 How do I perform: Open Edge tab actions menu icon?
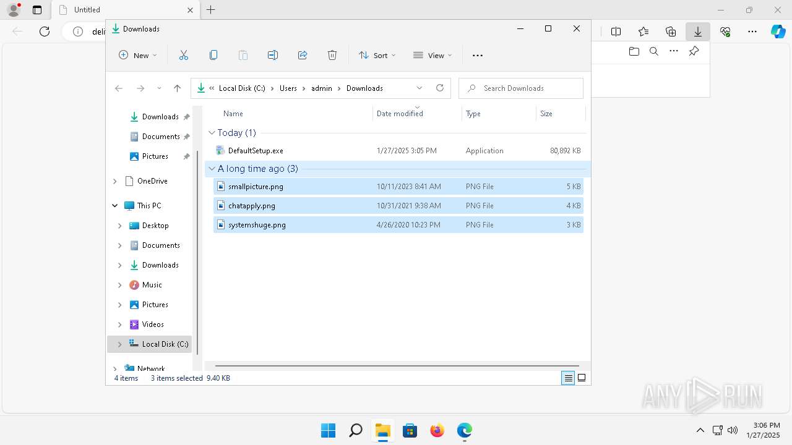pyautogui.click(x=37, y=10)
